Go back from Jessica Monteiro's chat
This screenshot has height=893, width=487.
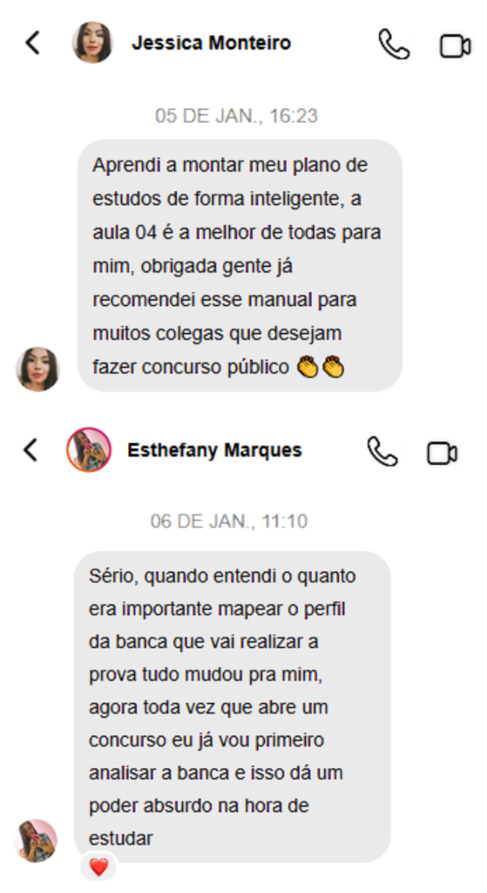(x=33, y=43)
